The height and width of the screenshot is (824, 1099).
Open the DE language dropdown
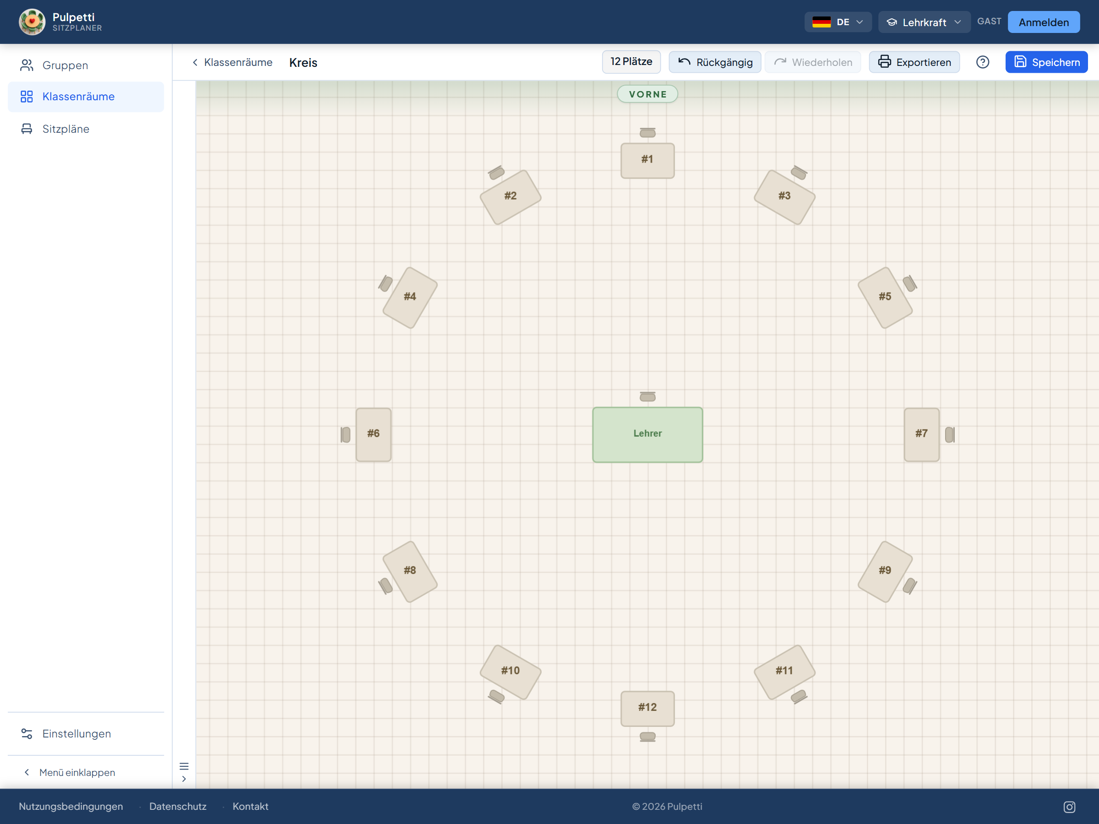(838, 22)
